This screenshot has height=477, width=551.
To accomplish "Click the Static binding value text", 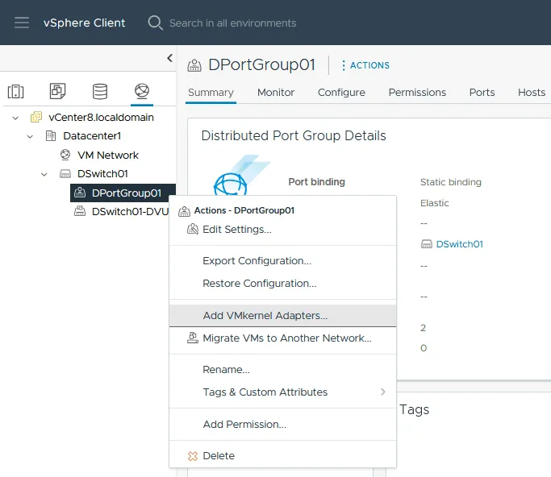I will [451, 182].
